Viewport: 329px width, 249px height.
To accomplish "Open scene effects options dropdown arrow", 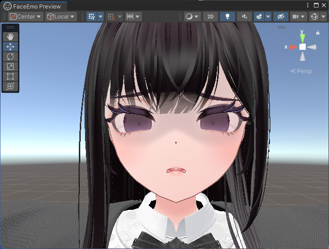I will pyautogui.click(x=268, y=17).
